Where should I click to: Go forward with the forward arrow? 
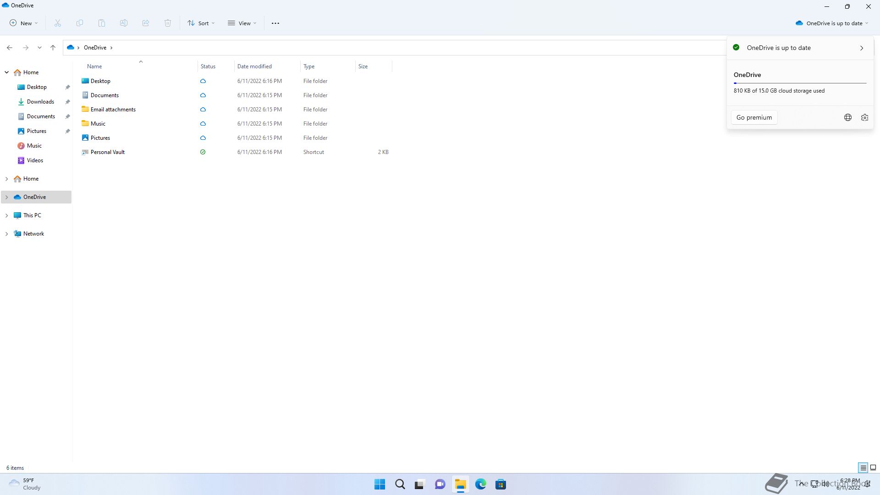pyautogui.click(x=26, y=48)
